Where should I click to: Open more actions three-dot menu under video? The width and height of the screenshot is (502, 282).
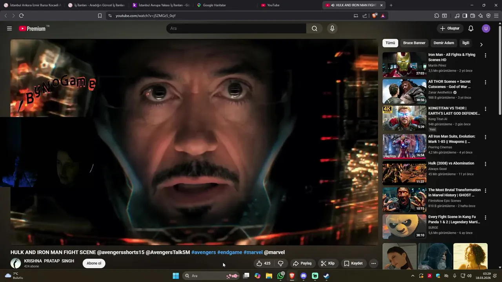pyautogui.click(x=373, y=264)
